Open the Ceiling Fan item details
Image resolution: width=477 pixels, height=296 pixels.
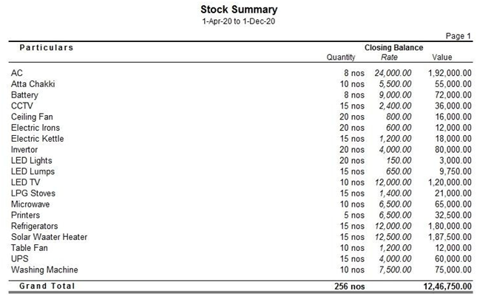(32, 117)
